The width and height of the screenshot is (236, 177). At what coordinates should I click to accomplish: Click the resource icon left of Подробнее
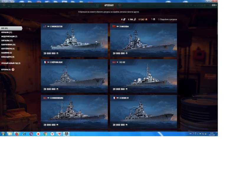tap(154, 19)
